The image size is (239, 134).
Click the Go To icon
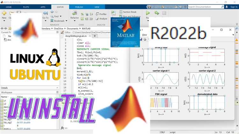point(45,13)
